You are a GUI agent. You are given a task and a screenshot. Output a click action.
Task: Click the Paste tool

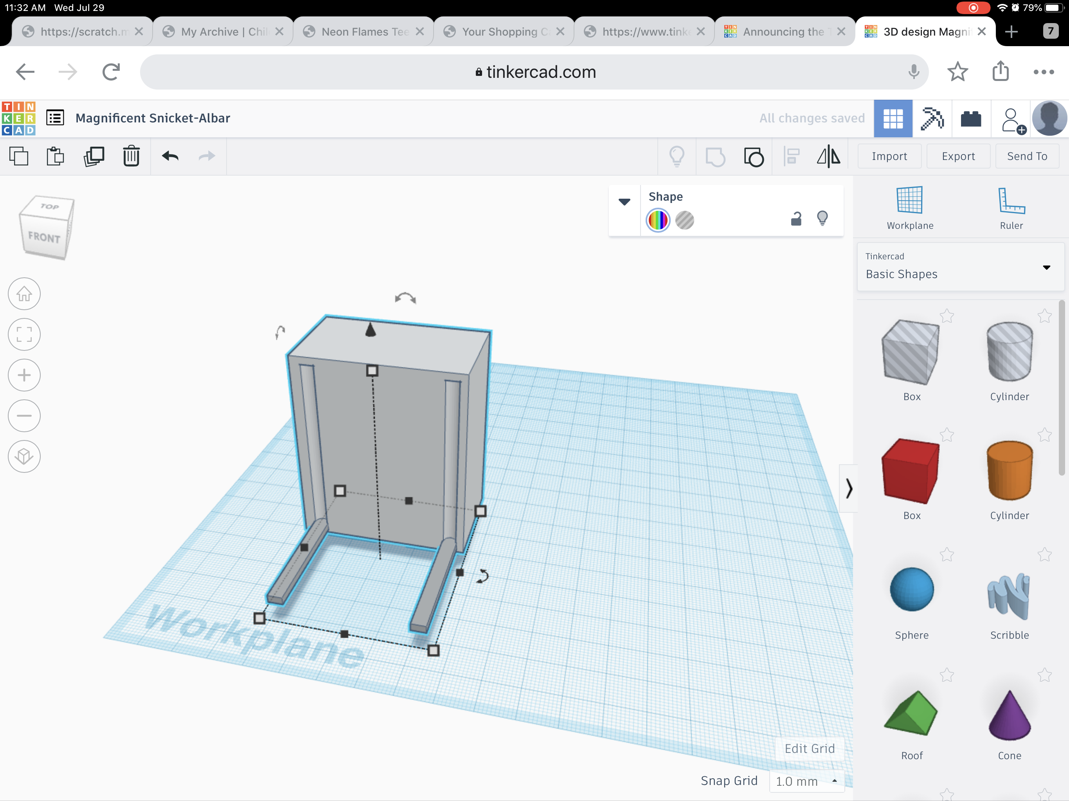pyautogui.click(x=56, y=156)
